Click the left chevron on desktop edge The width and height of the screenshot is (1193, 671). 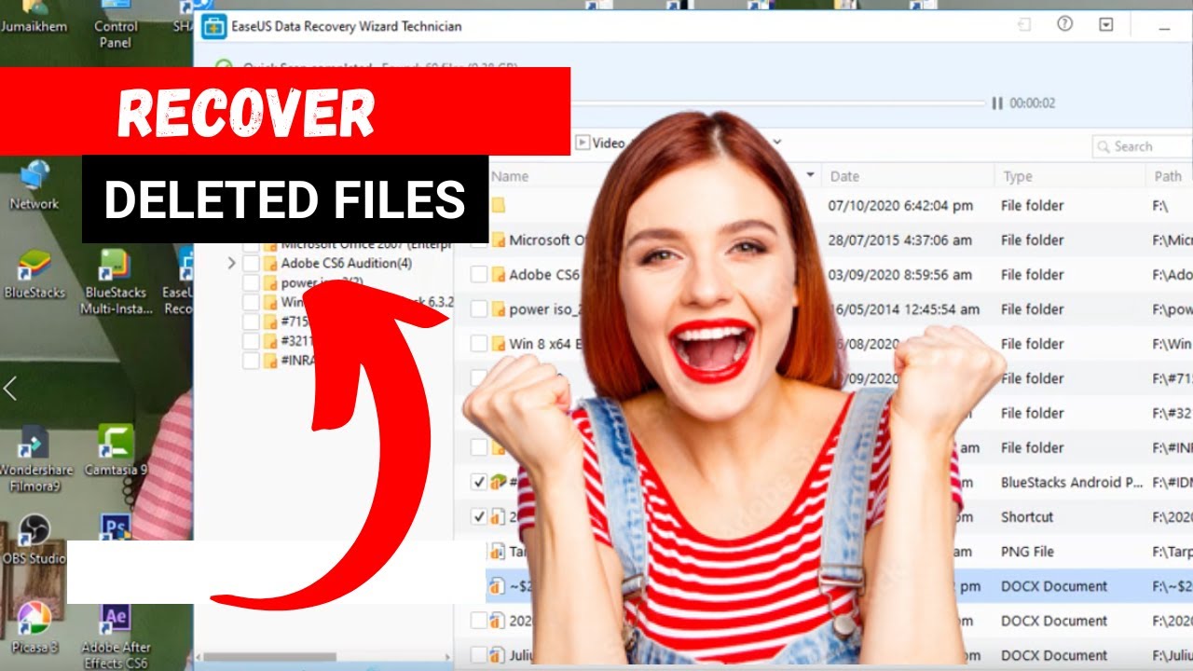click(x=10, y=388)
